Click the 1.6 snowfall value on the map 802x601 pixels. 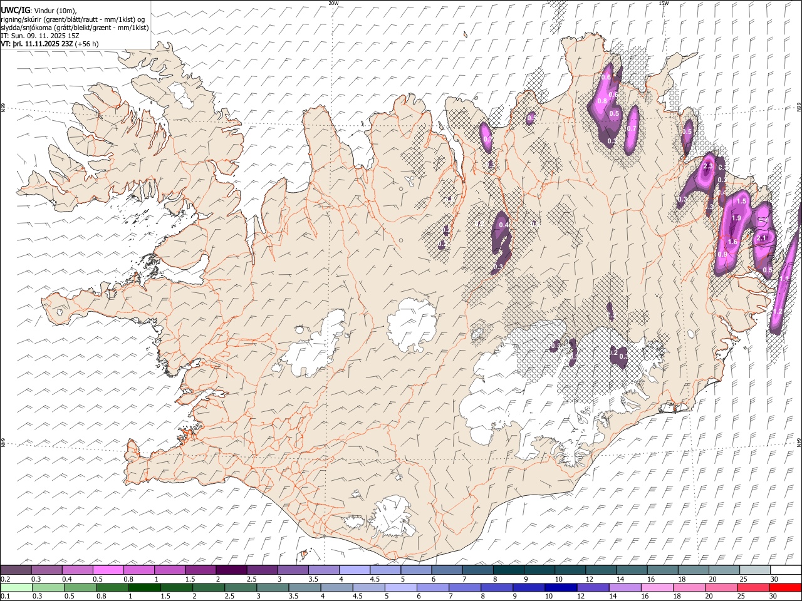[732, 242]
